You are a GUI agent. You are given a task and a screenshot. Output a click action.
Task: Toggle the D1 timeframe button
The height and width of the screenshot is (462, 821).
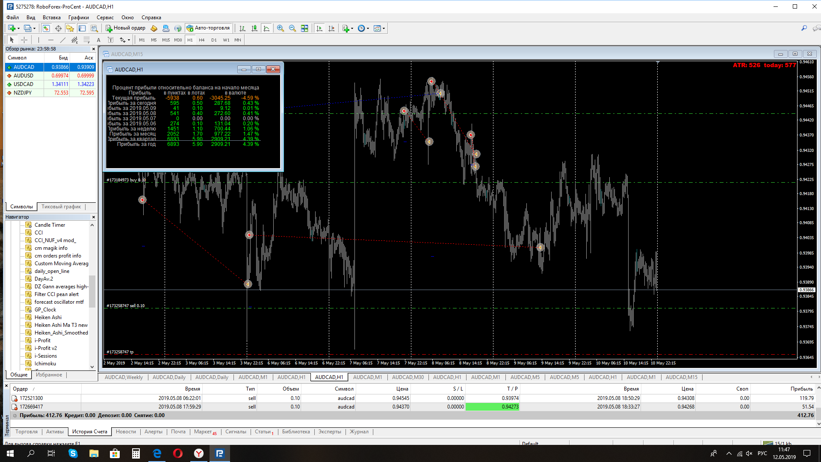[213, 39]
